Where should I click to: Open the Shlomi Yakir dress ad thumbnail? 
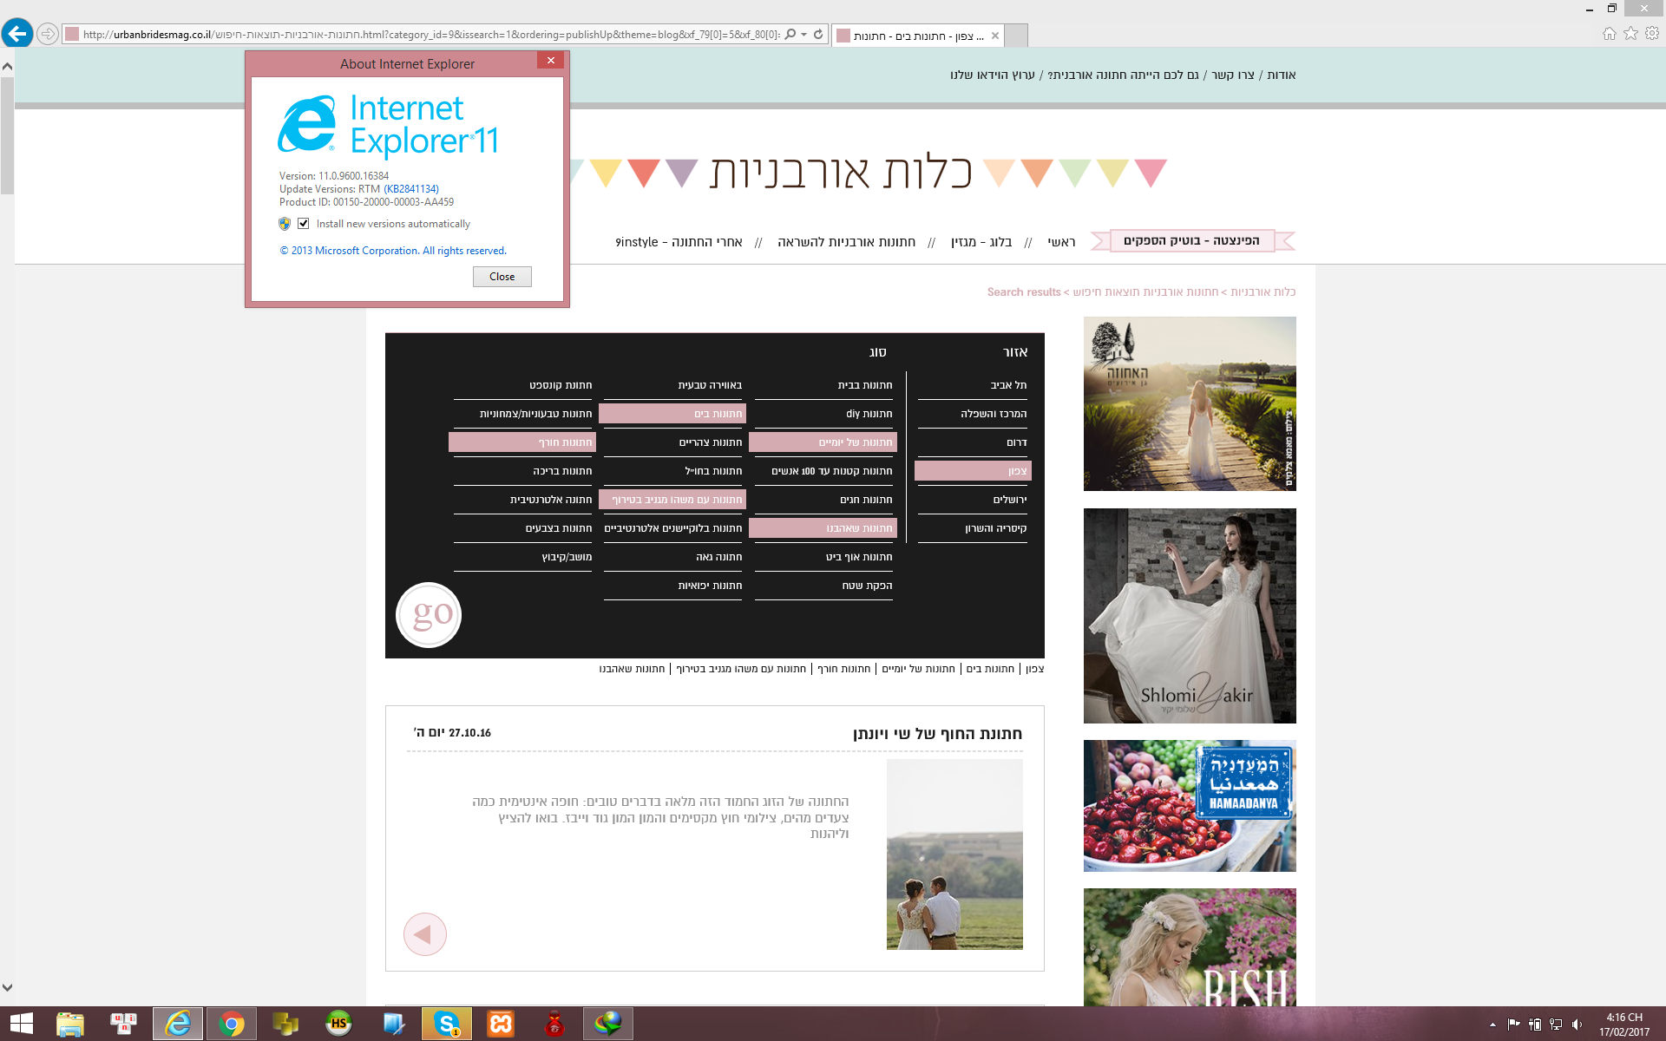pyautogui.click(x=1189, y=616)
